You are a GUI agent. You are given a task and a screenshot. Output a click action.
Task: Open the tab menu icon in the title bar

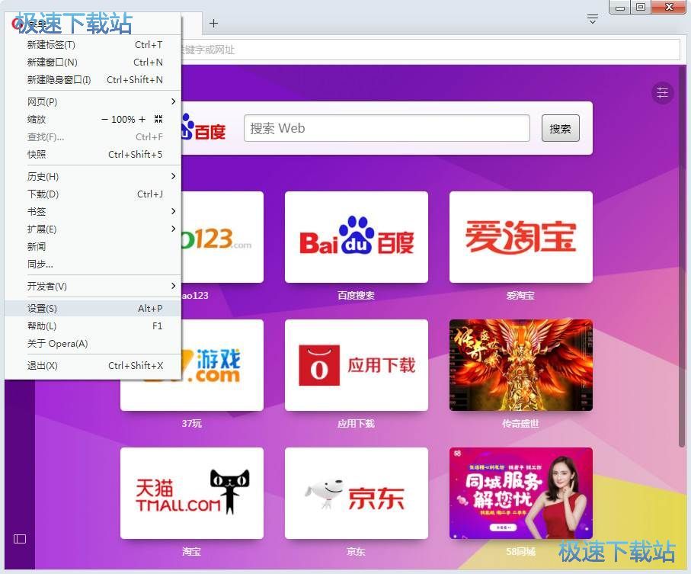(593, 19)
